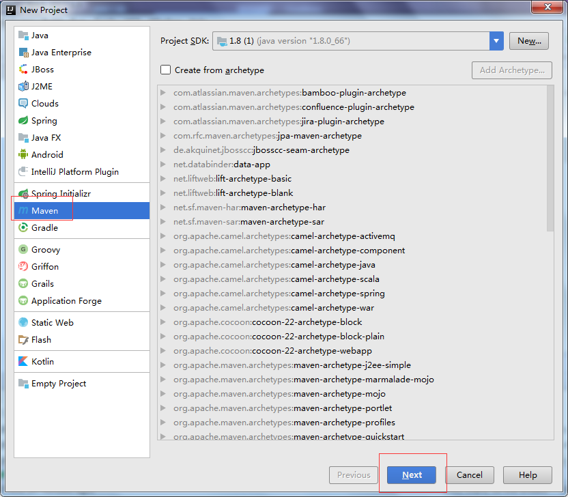This screenshot has width=568, height=497.
Task: Select the Spring Initializr icon
Action: tap(23, 193)
